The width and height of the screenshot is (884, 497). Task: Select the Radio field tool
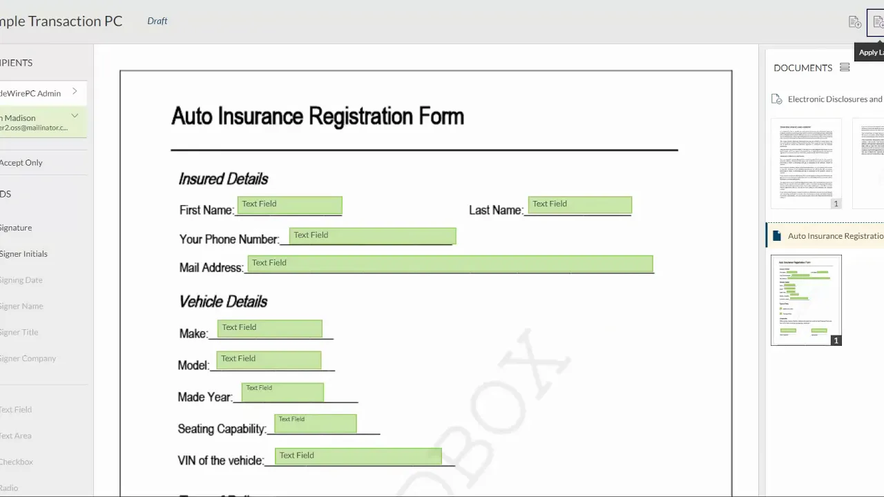(9, 488)
